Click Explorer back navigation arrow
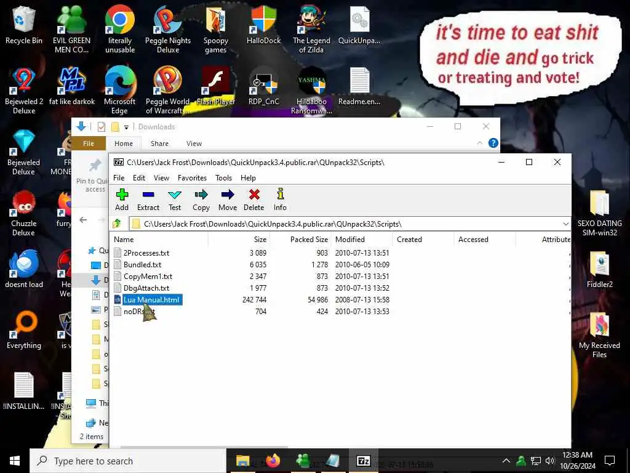This screenshot has width=630, height=473. pyautogui.click(x=83, y=220)
